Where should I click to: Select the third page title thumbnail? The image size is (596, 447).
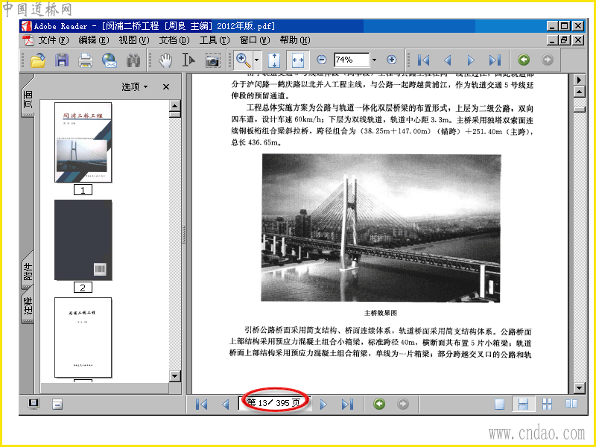point(83,337)
